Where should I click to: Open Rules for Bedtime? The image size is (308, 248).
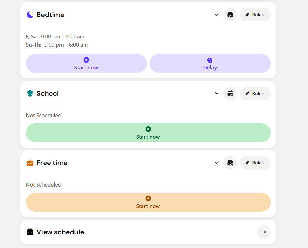[x=255, y=15]
